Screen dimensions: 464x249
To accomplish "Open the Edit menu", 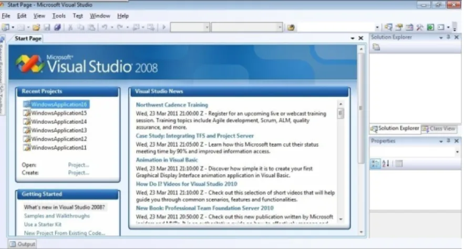I will point(22,16).
